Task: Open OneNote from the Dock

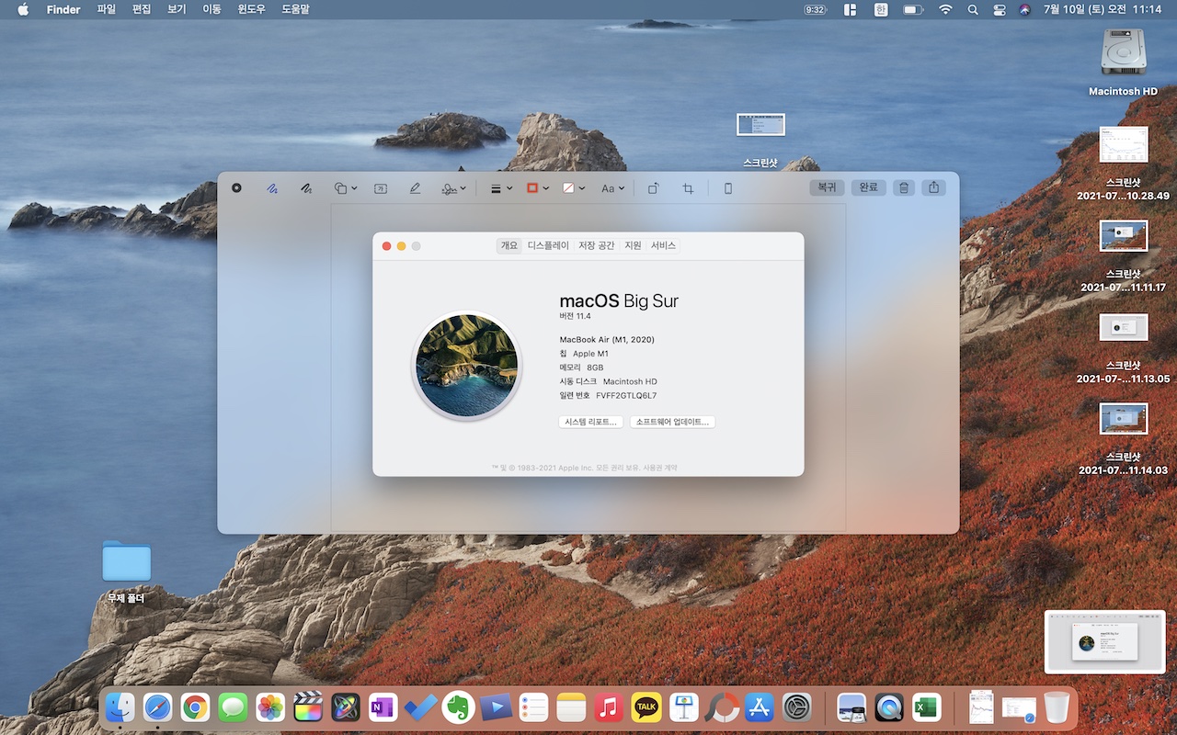Action: point(383,707)
